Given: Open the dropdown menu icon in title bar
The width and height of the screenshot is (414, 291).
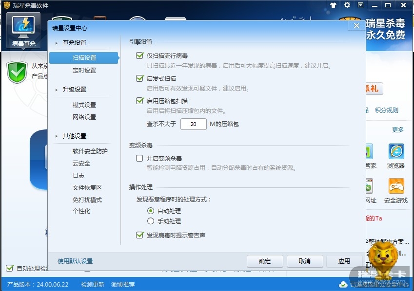Looking at the screenshot, I should (x=360, y=5).
